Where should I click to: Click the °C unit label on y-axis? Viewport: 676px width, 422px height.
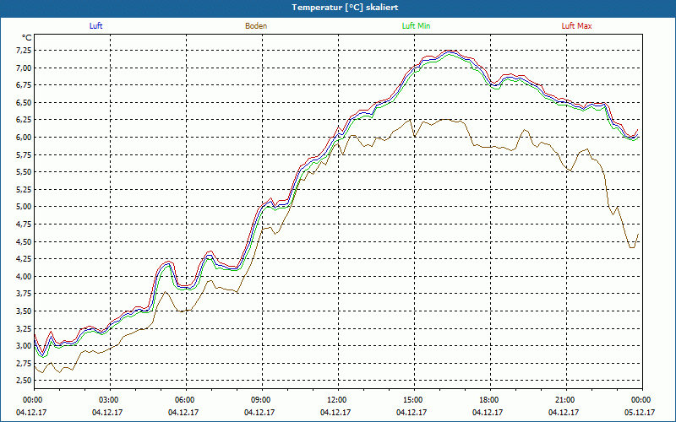tap(26, 37)
